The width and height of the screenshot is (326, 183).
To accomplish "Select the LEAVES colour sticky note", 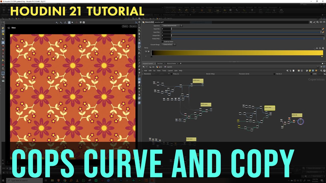I will [x=206, y=105].
